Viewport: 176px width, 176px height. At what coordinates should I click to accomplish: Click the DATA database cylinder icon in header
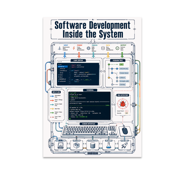pyautogui.click(x=103, y=48)
